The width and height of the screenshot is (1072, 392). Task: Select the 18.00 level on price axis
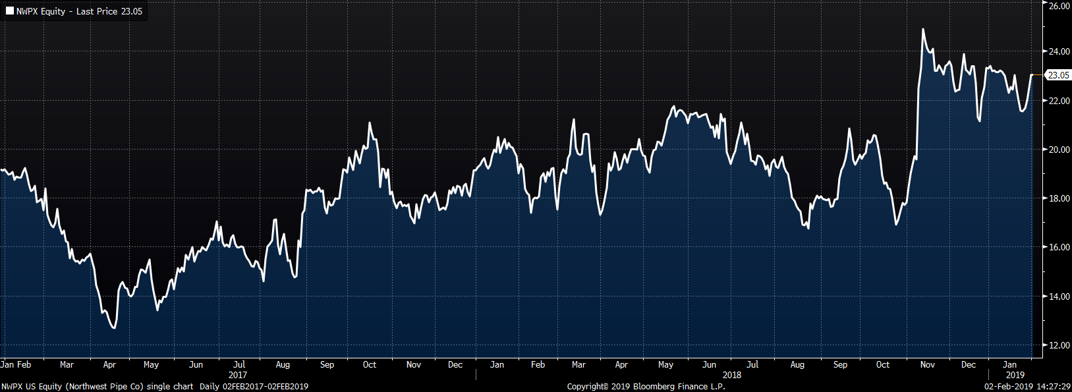click(1059, 198)
